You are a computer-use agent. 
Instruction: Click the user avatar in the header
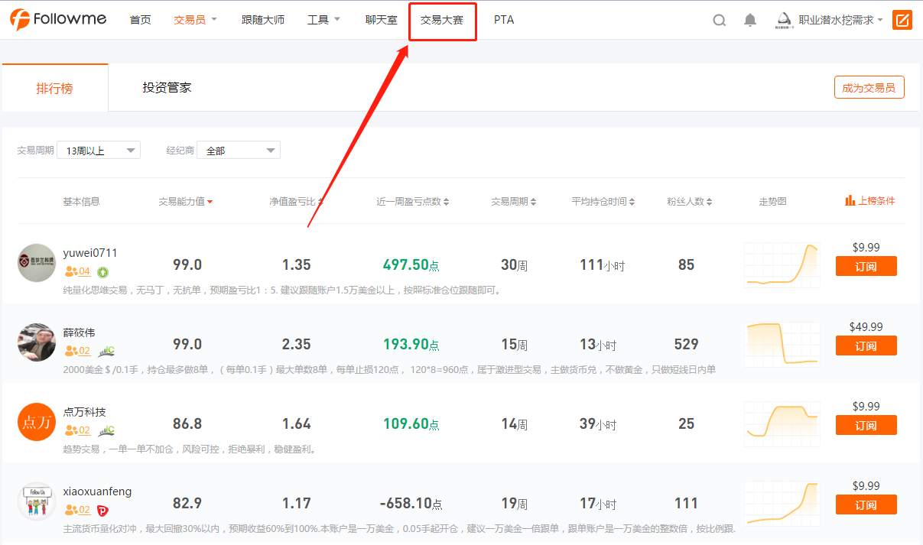click(785, 21)
